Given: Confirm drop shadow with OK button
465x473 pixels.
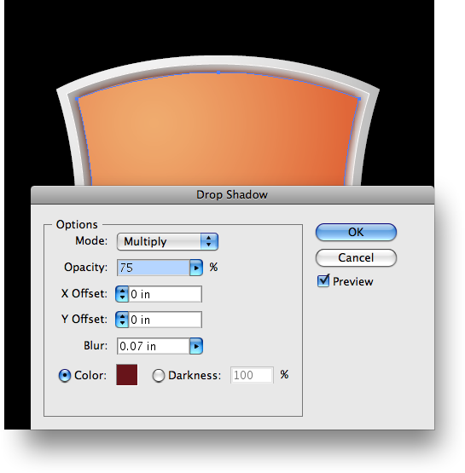Looking at the screenshot, I should (356, 233).
